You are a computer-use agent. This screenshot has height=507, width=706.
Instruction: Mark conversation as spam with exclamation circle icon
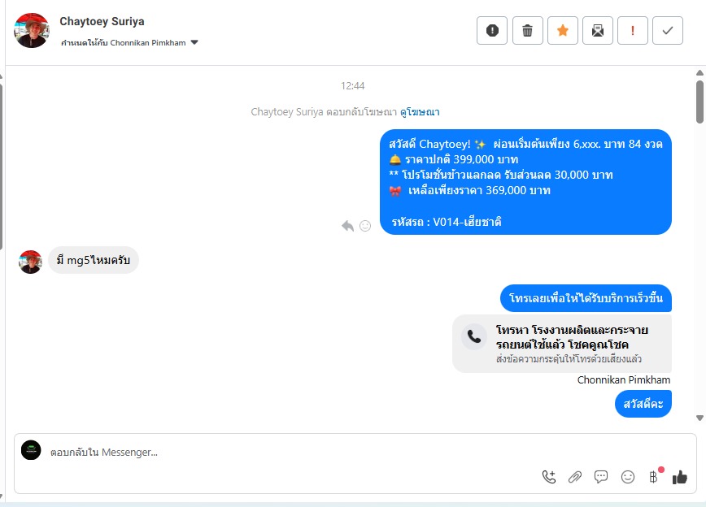(492, 31)
